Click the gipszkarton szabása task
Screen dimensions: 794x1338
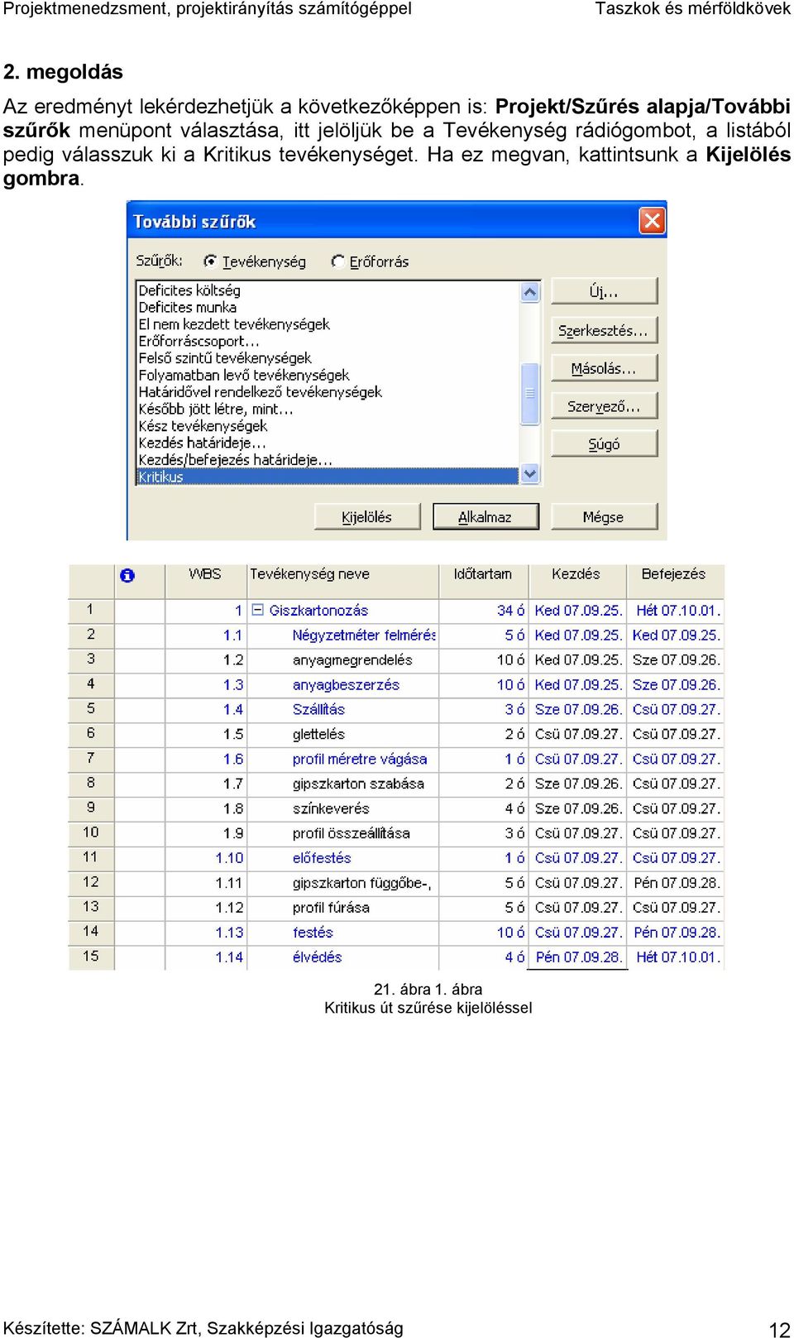coord(358,784)
